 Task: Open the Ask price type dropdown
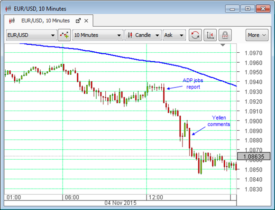pos(174,35)
